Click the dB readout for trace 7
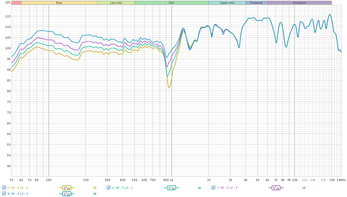Viewport: 347px width, 197px height. (304, 188)
